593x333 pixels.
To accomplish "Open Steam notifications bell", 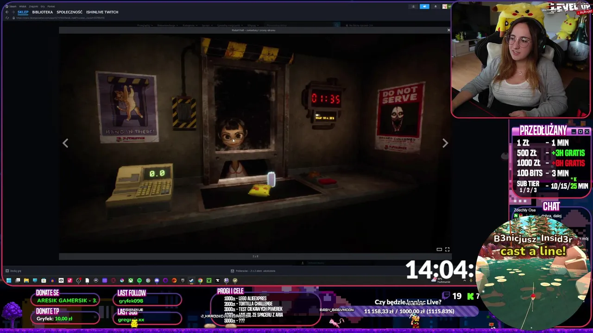I will [435, 6].
